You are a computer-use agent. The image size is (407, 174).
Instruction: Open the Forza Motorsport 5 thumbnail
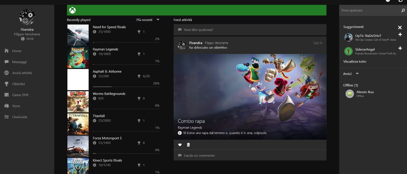tap(78, 146)
